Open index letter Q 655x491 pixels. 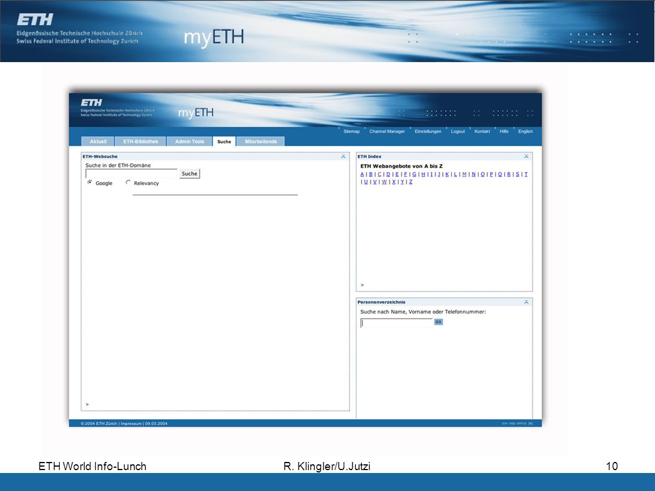(x=500, y=175)
